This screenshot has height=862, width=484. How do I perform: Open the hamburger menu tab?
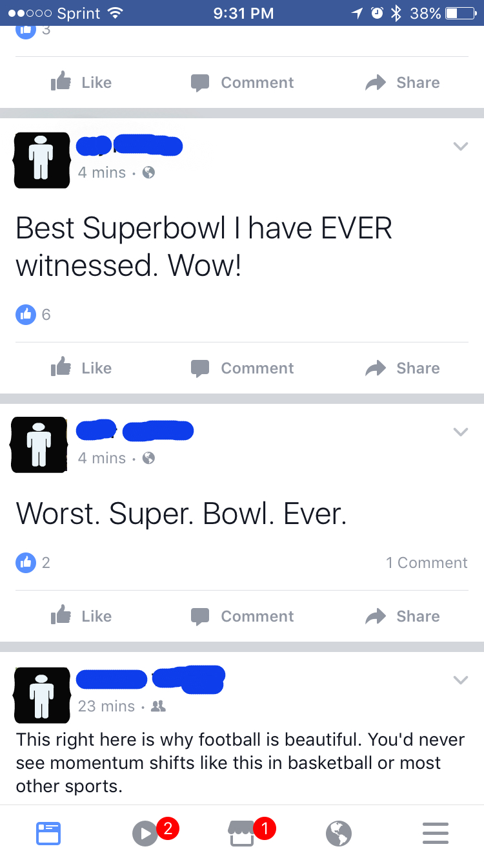pyautogui.click(x=436, y=834)
